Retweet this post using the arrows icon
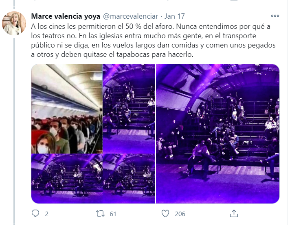292x225 pixels. tap(100, 214)
